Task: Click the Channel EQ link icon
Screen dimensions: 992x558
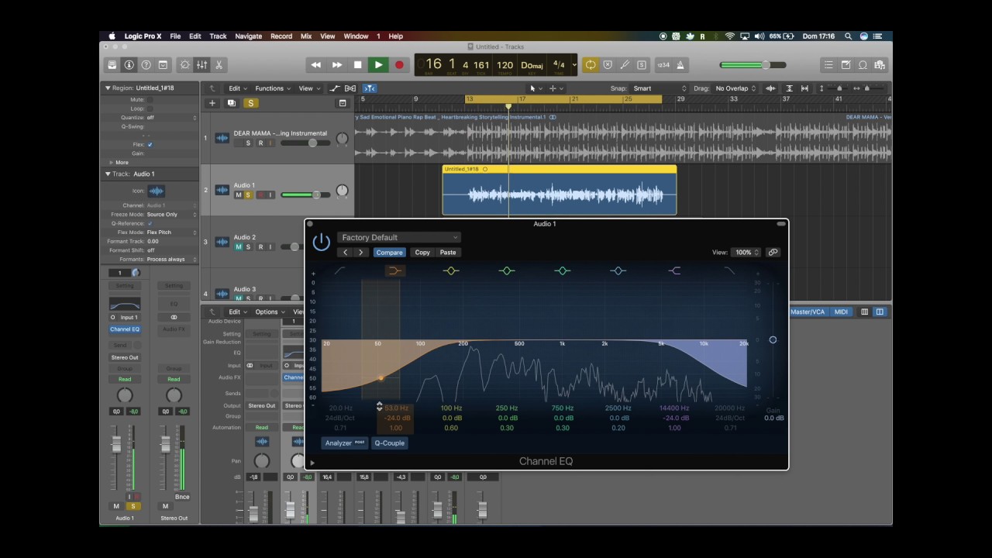Action: point(773,252)
